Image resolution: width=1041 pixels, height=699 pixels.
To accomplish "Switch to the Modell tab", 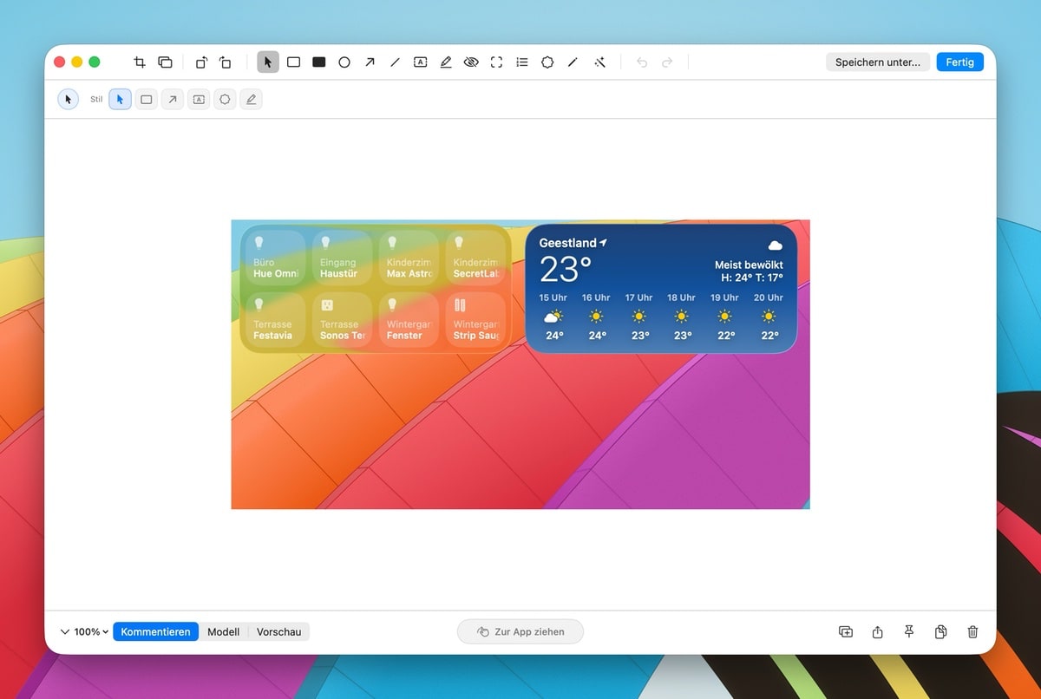I will click(223, 632).
